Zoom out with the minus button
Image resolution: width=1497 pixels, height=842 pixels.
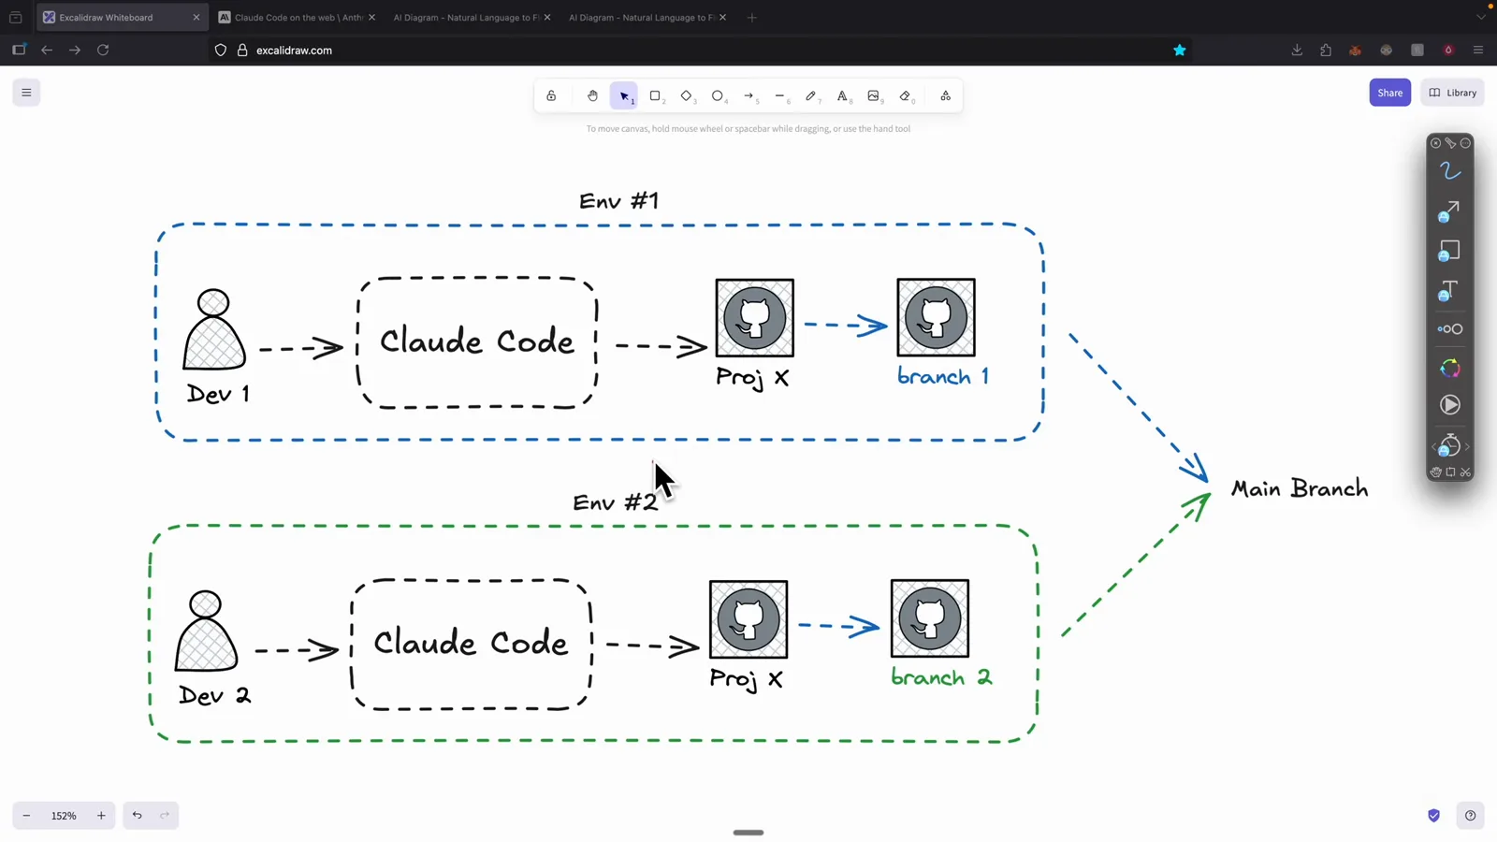tap(26, 816)
